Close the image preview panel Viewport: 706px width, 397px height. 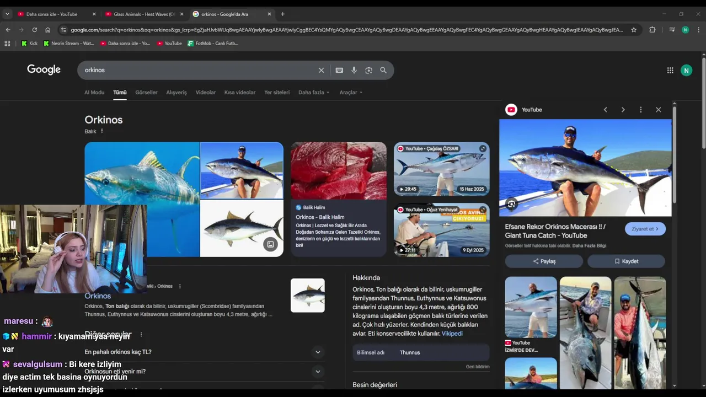658,110
